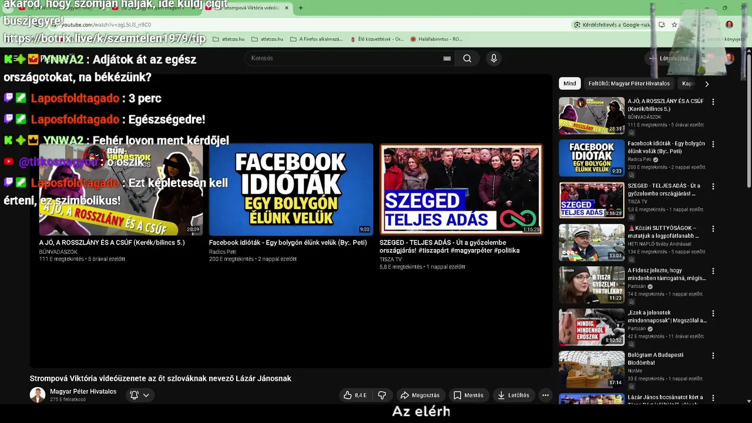Open Magyar Péter Hivatalos channel name link

click(83, 391)
